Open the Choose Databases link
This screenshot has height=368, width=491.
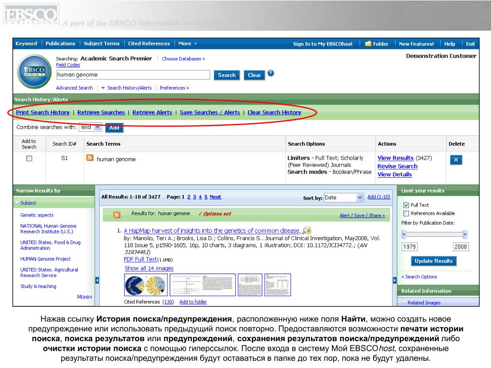183,59
